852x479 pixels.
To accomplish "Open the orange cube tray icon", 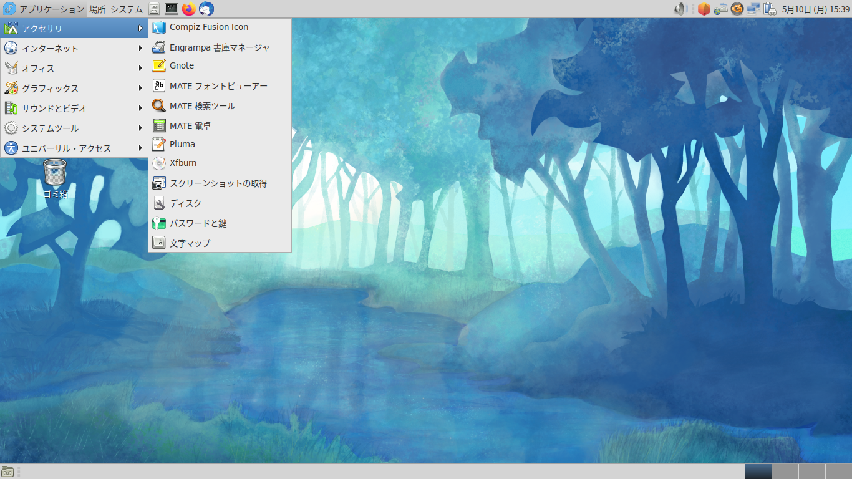I will point(704,9).
